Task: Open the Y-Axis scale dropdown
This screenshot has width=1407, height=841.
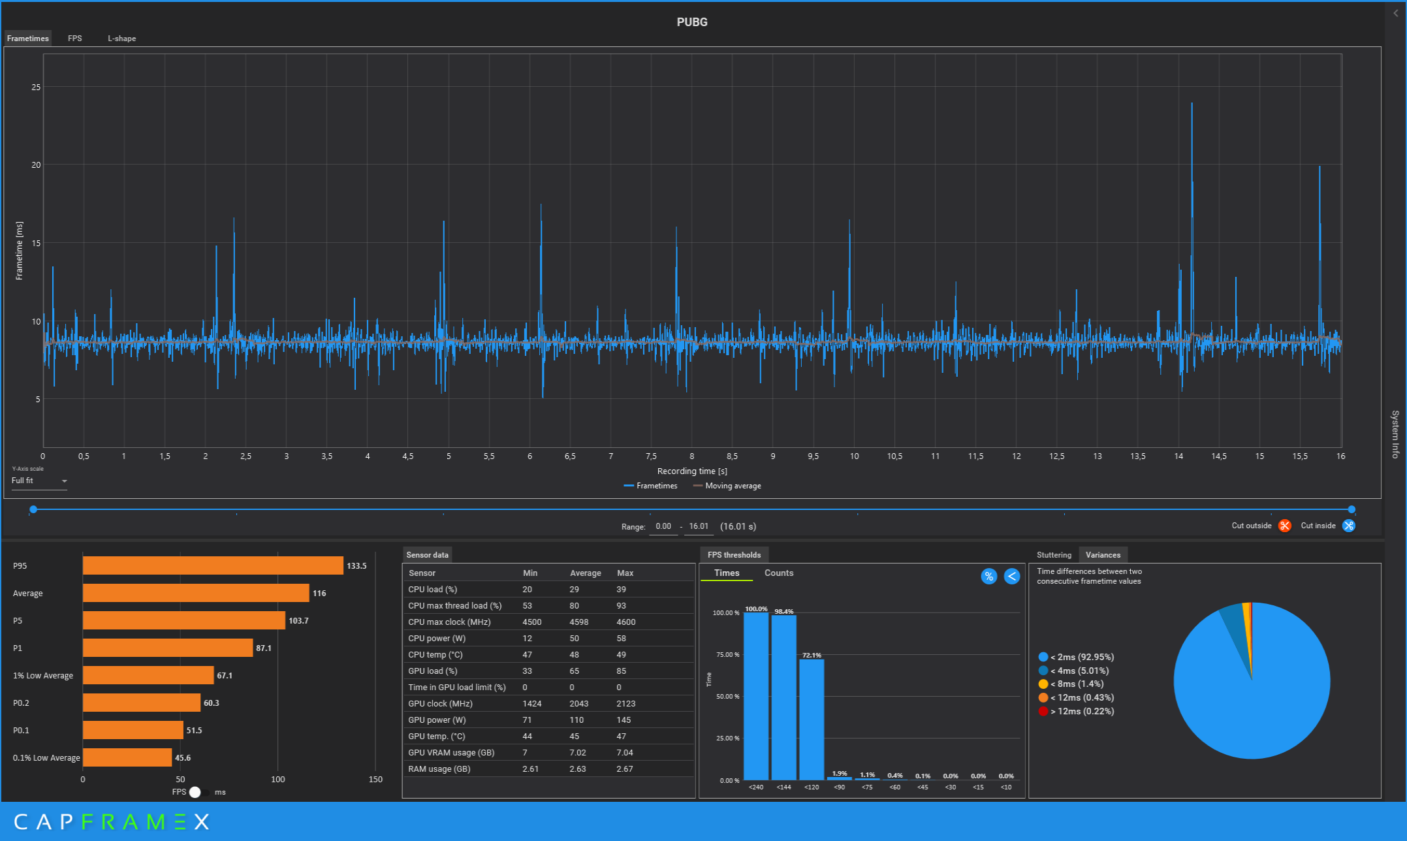Action: point(39,481)
